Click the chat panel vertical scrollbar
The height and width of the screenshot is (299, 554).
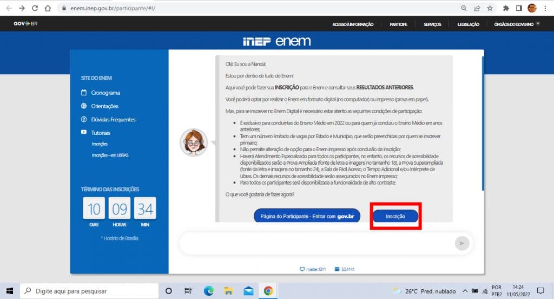483,123
